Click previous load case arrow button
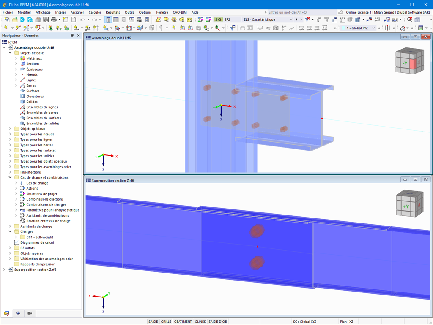Screen dimensions: 433x325 point(296,19)
